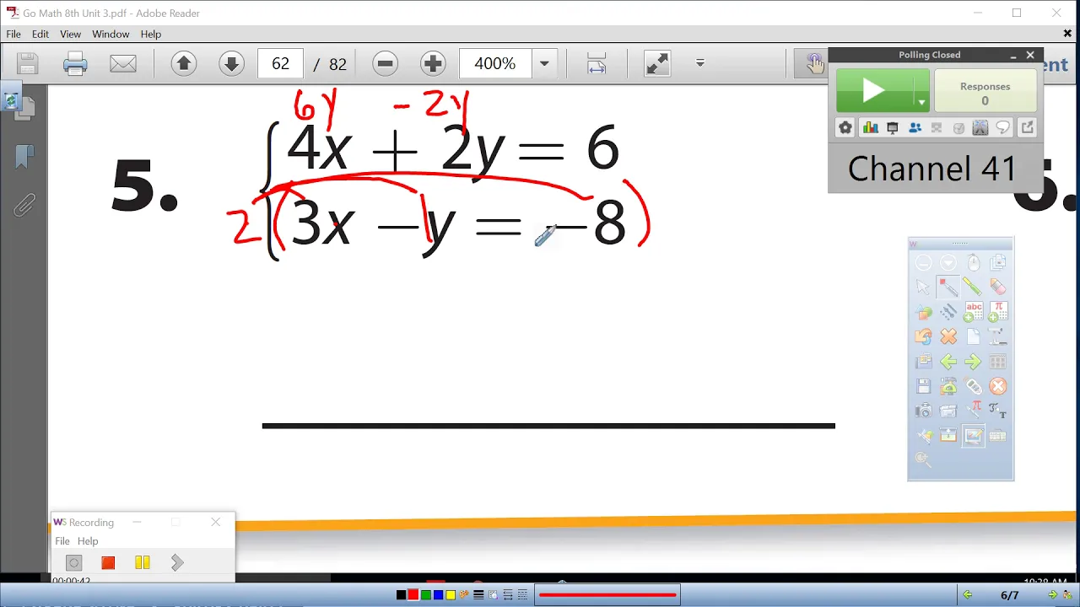The height and width of the screenshot is (607, 1080).
Task: Expand the toolbar overflow arrow
Action: pos(699,63)
